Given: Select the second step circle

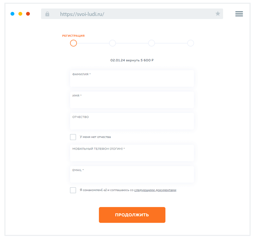Looking at the screenshot, I should 112,43.
